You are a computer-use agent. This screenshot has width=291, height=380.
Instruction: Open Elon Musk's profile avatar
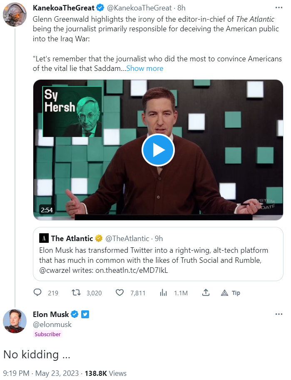tap(15, 321)
